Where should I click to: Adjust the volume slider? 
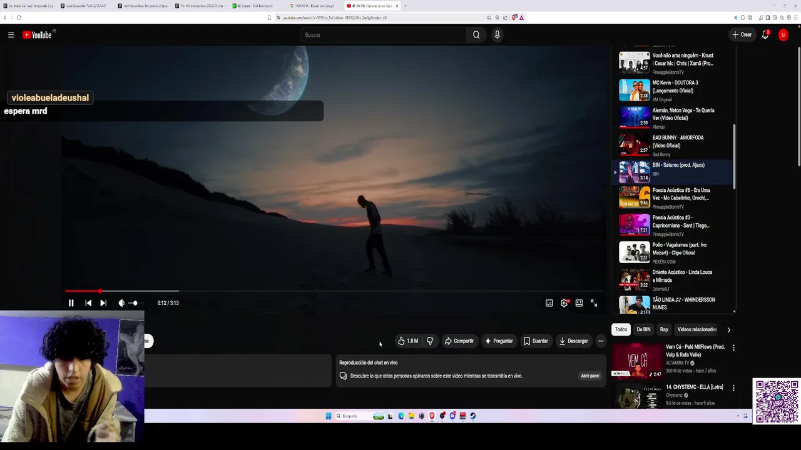pos(135,303)
